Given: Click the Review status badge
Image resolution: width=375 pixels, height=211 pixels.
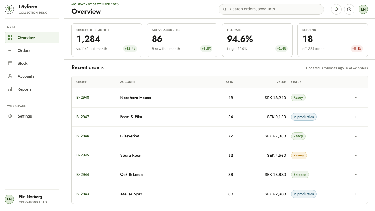Looking at the screenshot, I should pos(299,155).
